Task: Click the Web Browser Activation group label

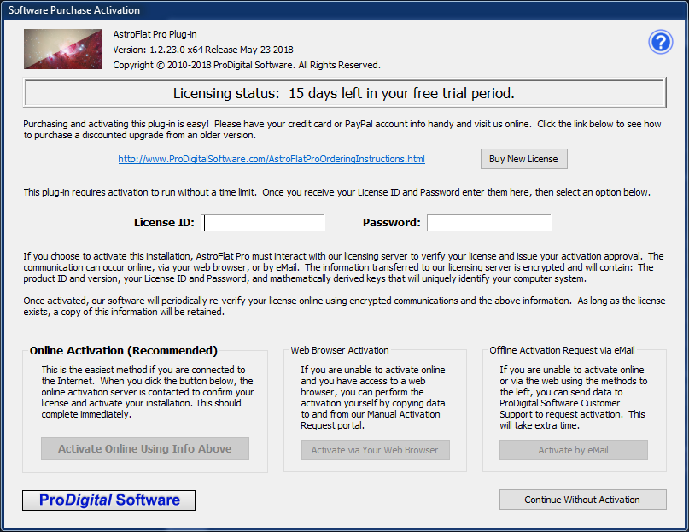Action: click(x=340, y=350)
